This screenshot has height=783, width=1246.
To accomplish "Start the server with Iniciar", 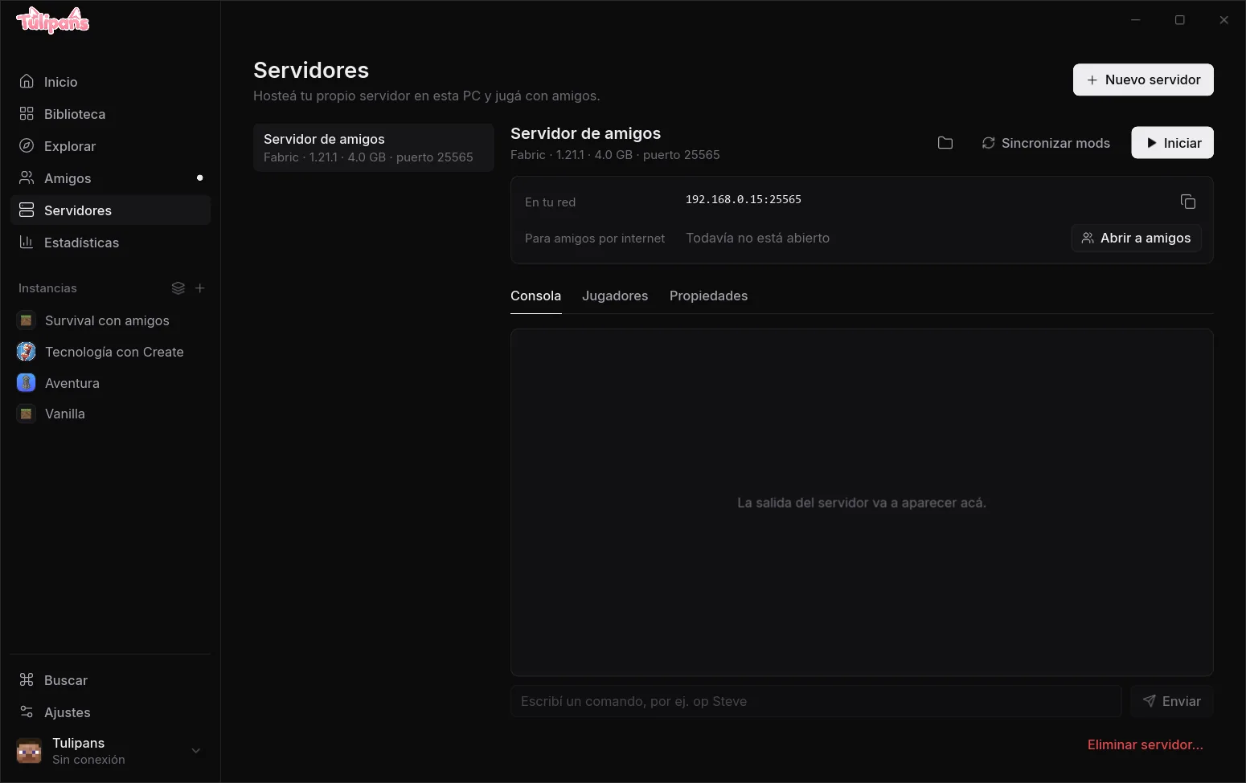I will 1172,143.
